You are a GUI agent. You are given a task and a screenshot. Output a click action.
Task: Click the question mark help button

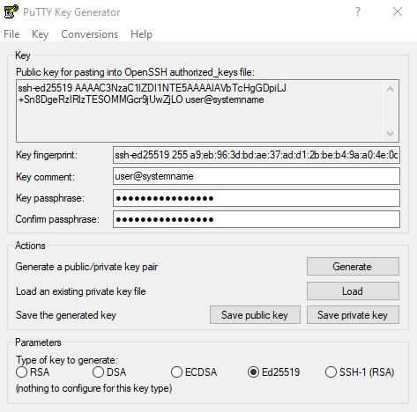358,11
